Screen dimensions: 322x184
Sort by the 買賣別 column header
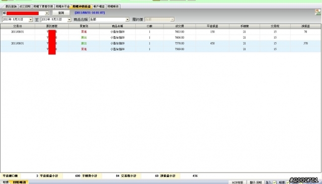(84, 26)
